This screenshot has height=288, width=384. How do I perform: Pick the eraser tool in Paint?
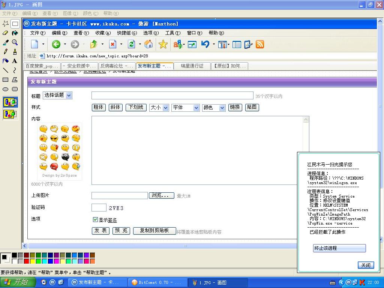pyautogui.click(x=5, y=33)
